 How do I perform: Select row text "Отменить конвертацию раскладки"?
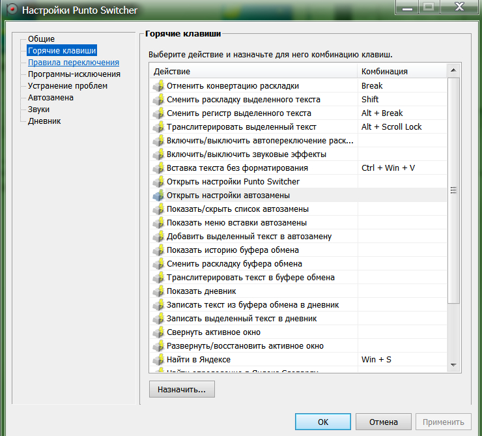click(x=233, y=86)
